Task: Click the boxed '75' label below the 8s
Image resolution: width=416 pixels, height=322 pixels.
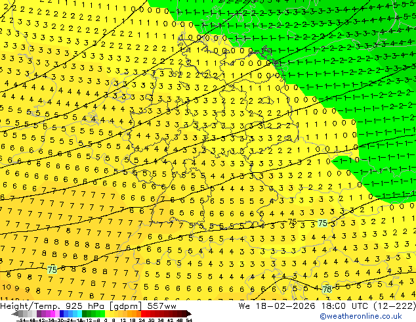Action: coord(52,269)
